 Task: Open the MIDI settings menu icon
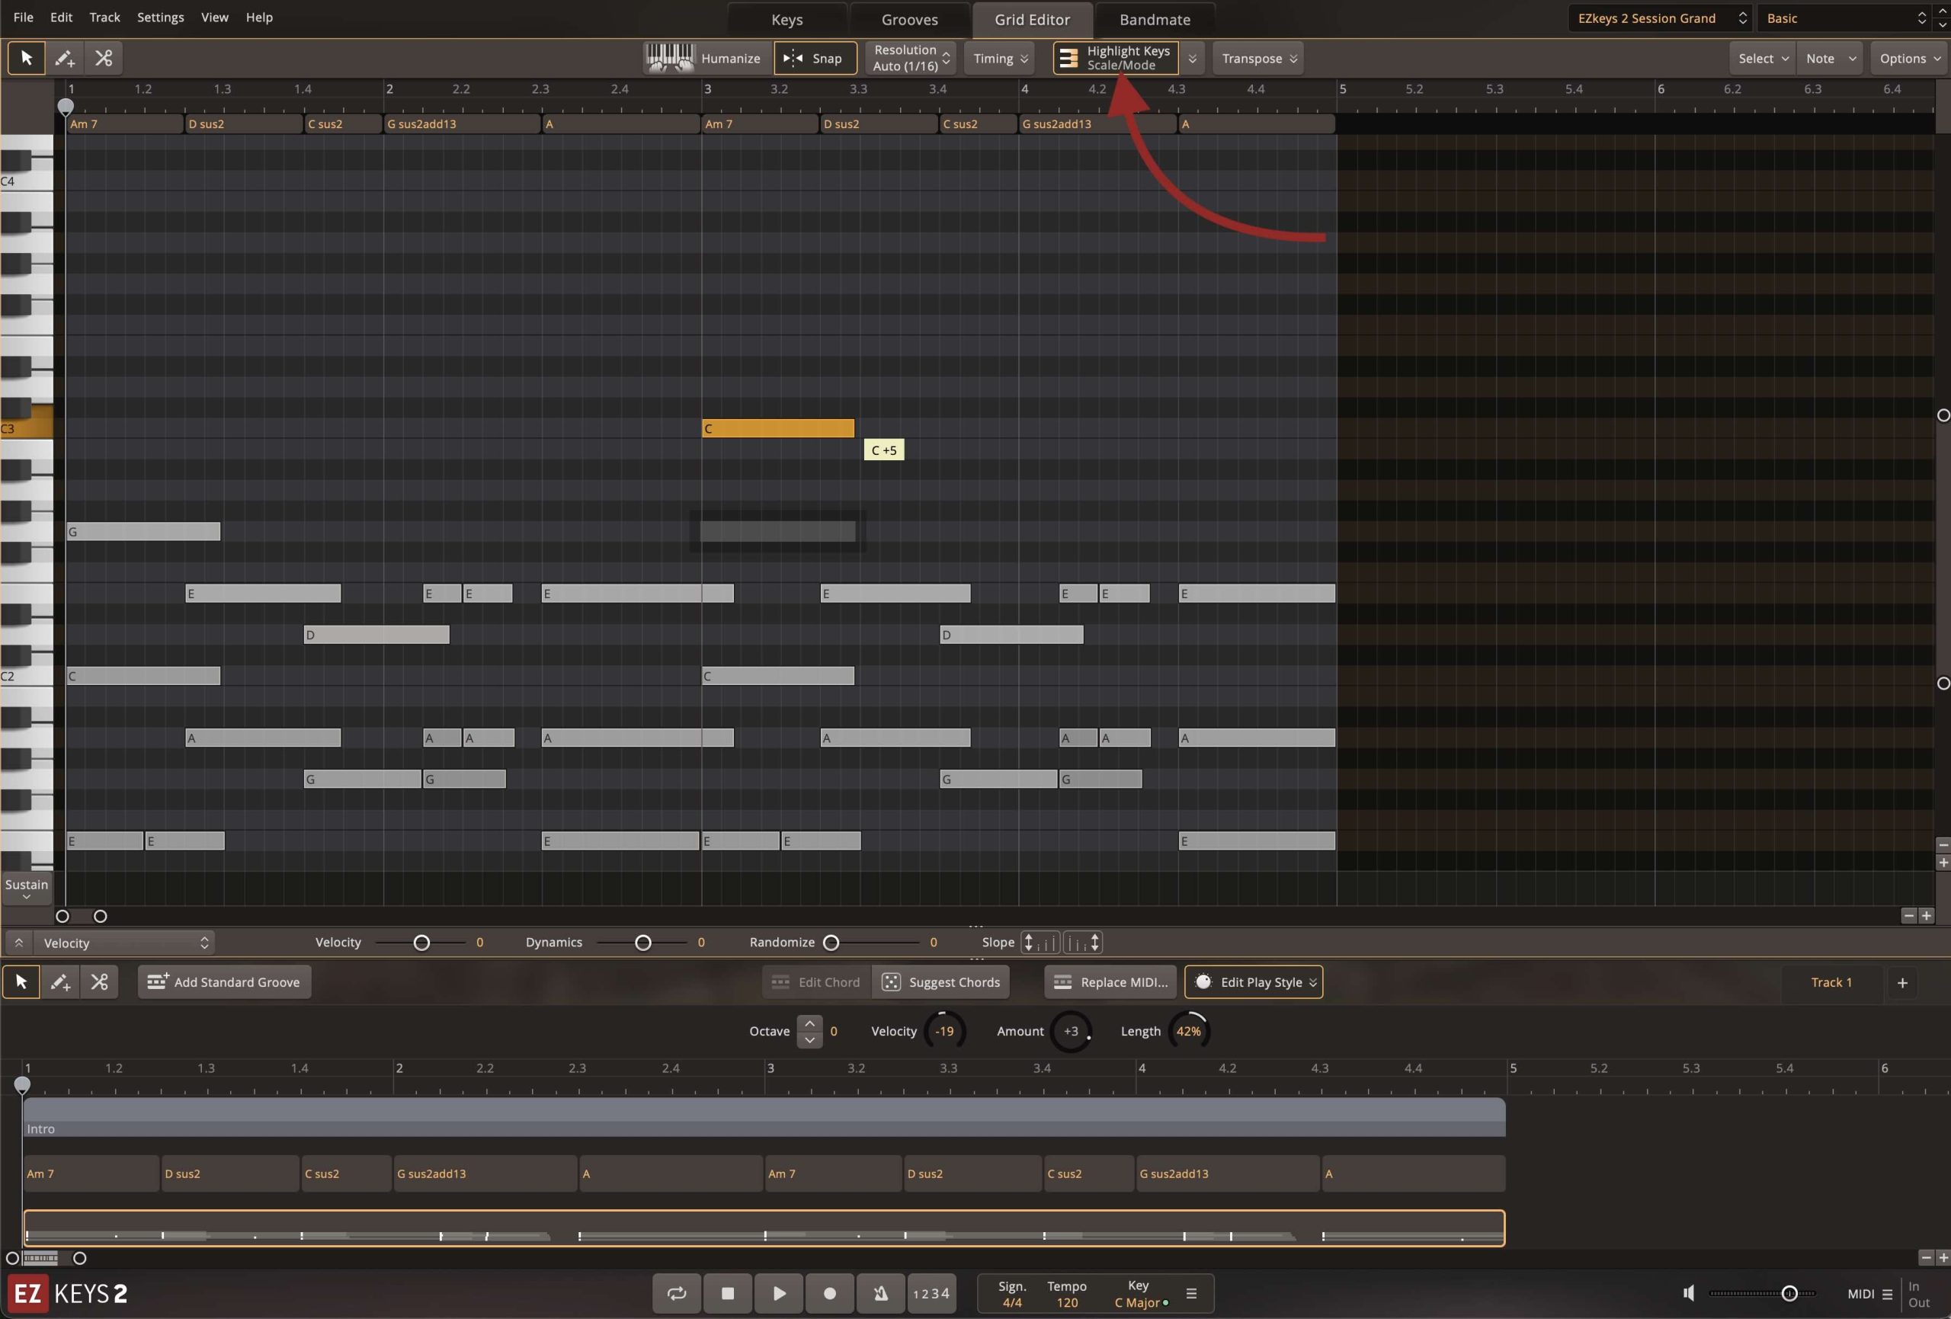point(1887,1294)
